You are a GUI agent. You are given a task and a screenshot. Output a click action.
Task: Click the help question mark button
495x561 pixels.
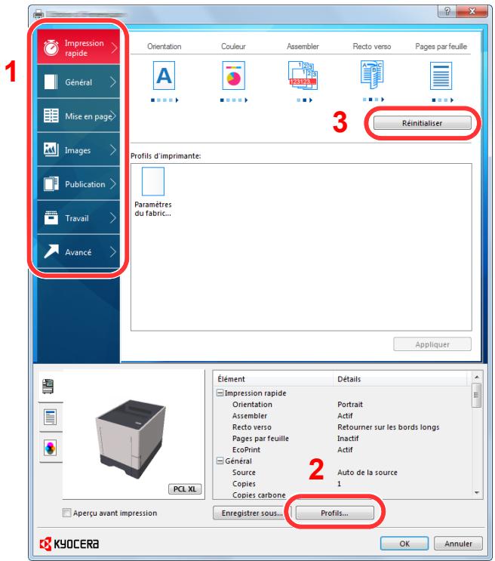[447, 11]
